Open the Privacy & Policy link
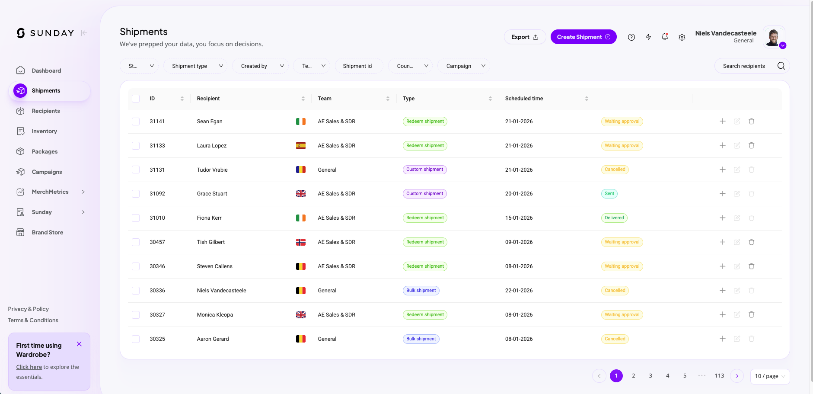 28,309
